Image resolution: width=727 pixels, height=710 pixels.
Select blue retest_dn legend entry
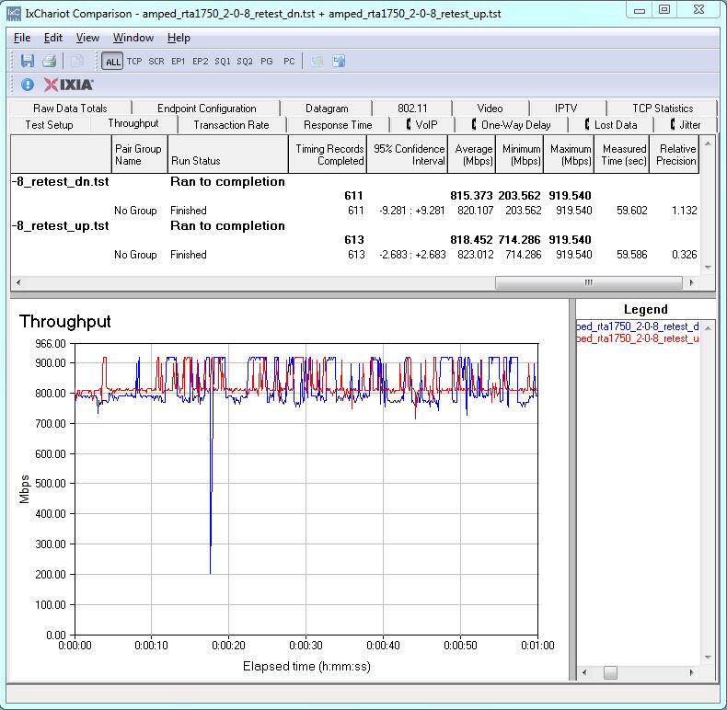pyautogui.click(x=638, y=326)
